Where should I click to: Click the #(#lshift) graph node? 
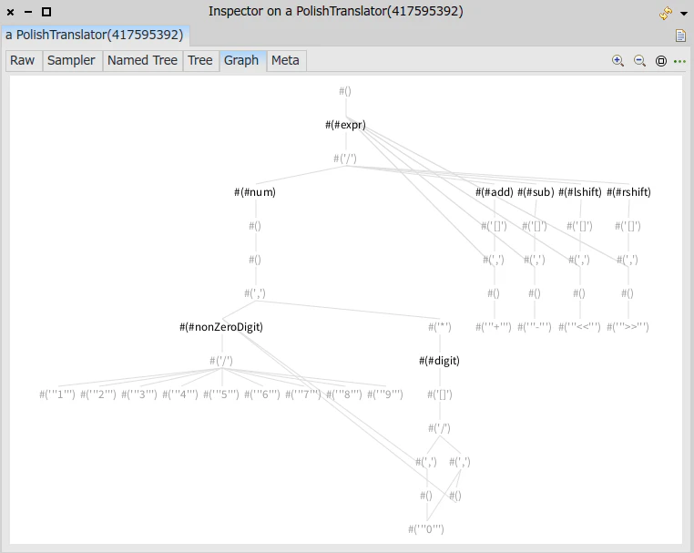coord(580,192)
